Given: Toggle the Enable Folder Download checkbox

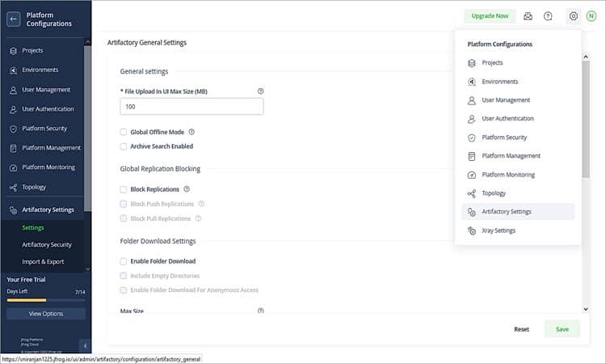Looking at the screenshot, I should click(124, 261).
